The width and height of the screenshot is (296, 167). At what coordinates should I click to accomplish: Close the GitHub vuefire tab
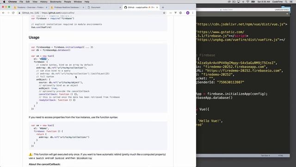coord(157,7)
